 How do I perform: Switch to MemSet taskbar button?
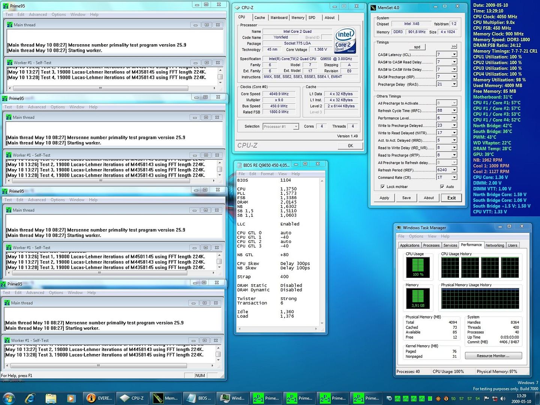166,398
